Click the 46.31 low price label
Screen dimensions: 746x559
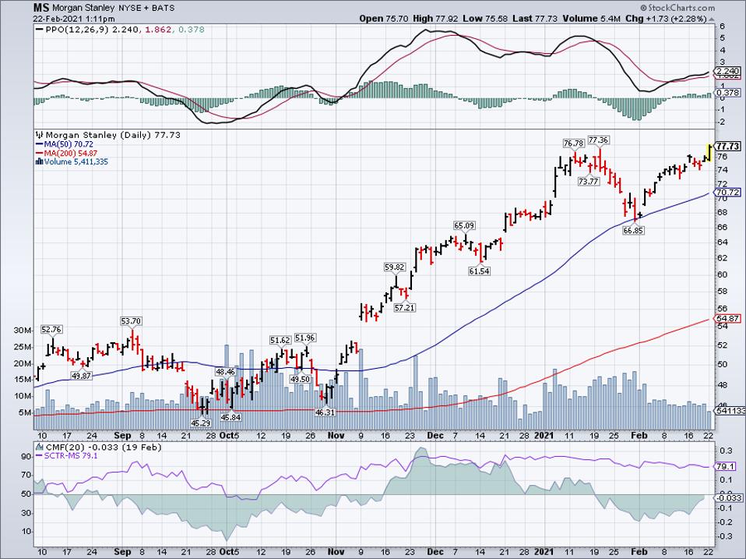[x=325, y=413]
